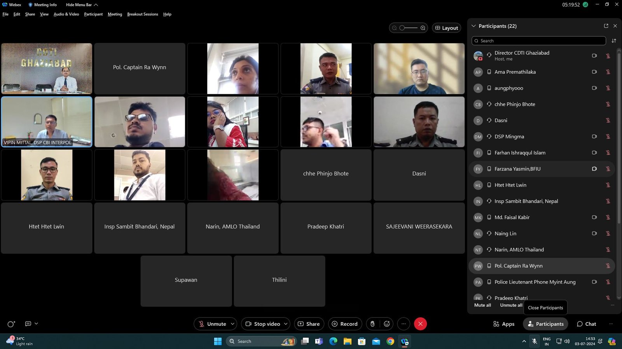Expand the Unmute audio options arrow

point(232,324)
